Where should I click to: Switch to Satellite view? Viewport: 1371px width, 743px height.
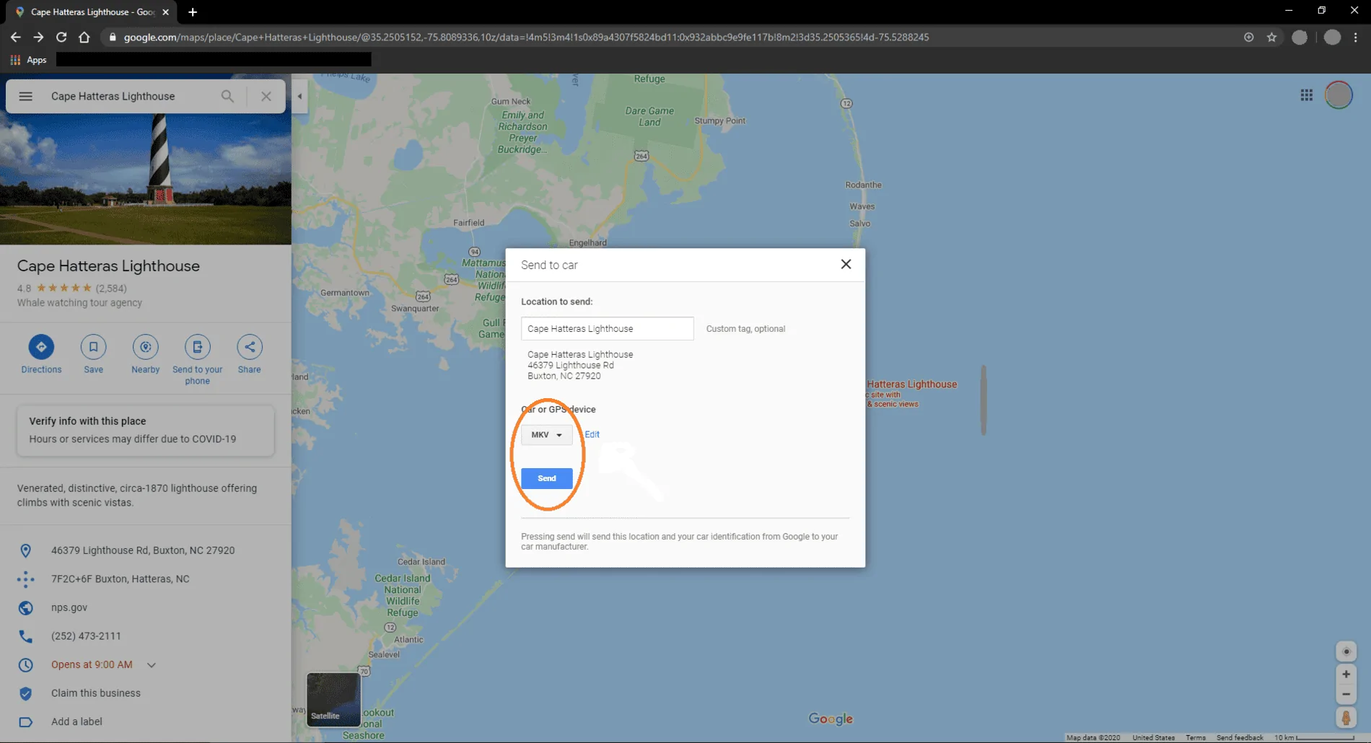point(333,699)
